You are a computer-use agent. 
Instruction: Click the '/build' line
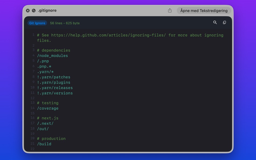tap(44, 144)
